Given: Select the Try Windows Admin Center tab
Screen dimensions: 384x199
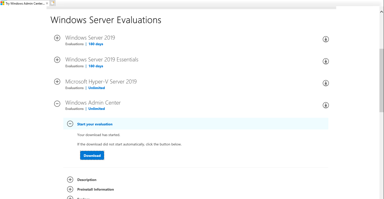Looking at the screenshot, I should coord(25,4).
